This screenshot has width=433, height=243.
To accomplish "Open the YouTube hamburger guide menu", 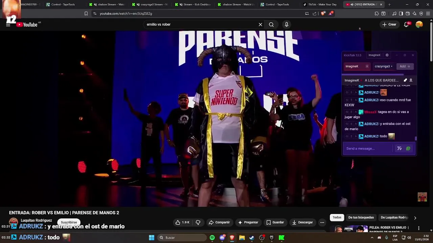I will tap(8, 25).
